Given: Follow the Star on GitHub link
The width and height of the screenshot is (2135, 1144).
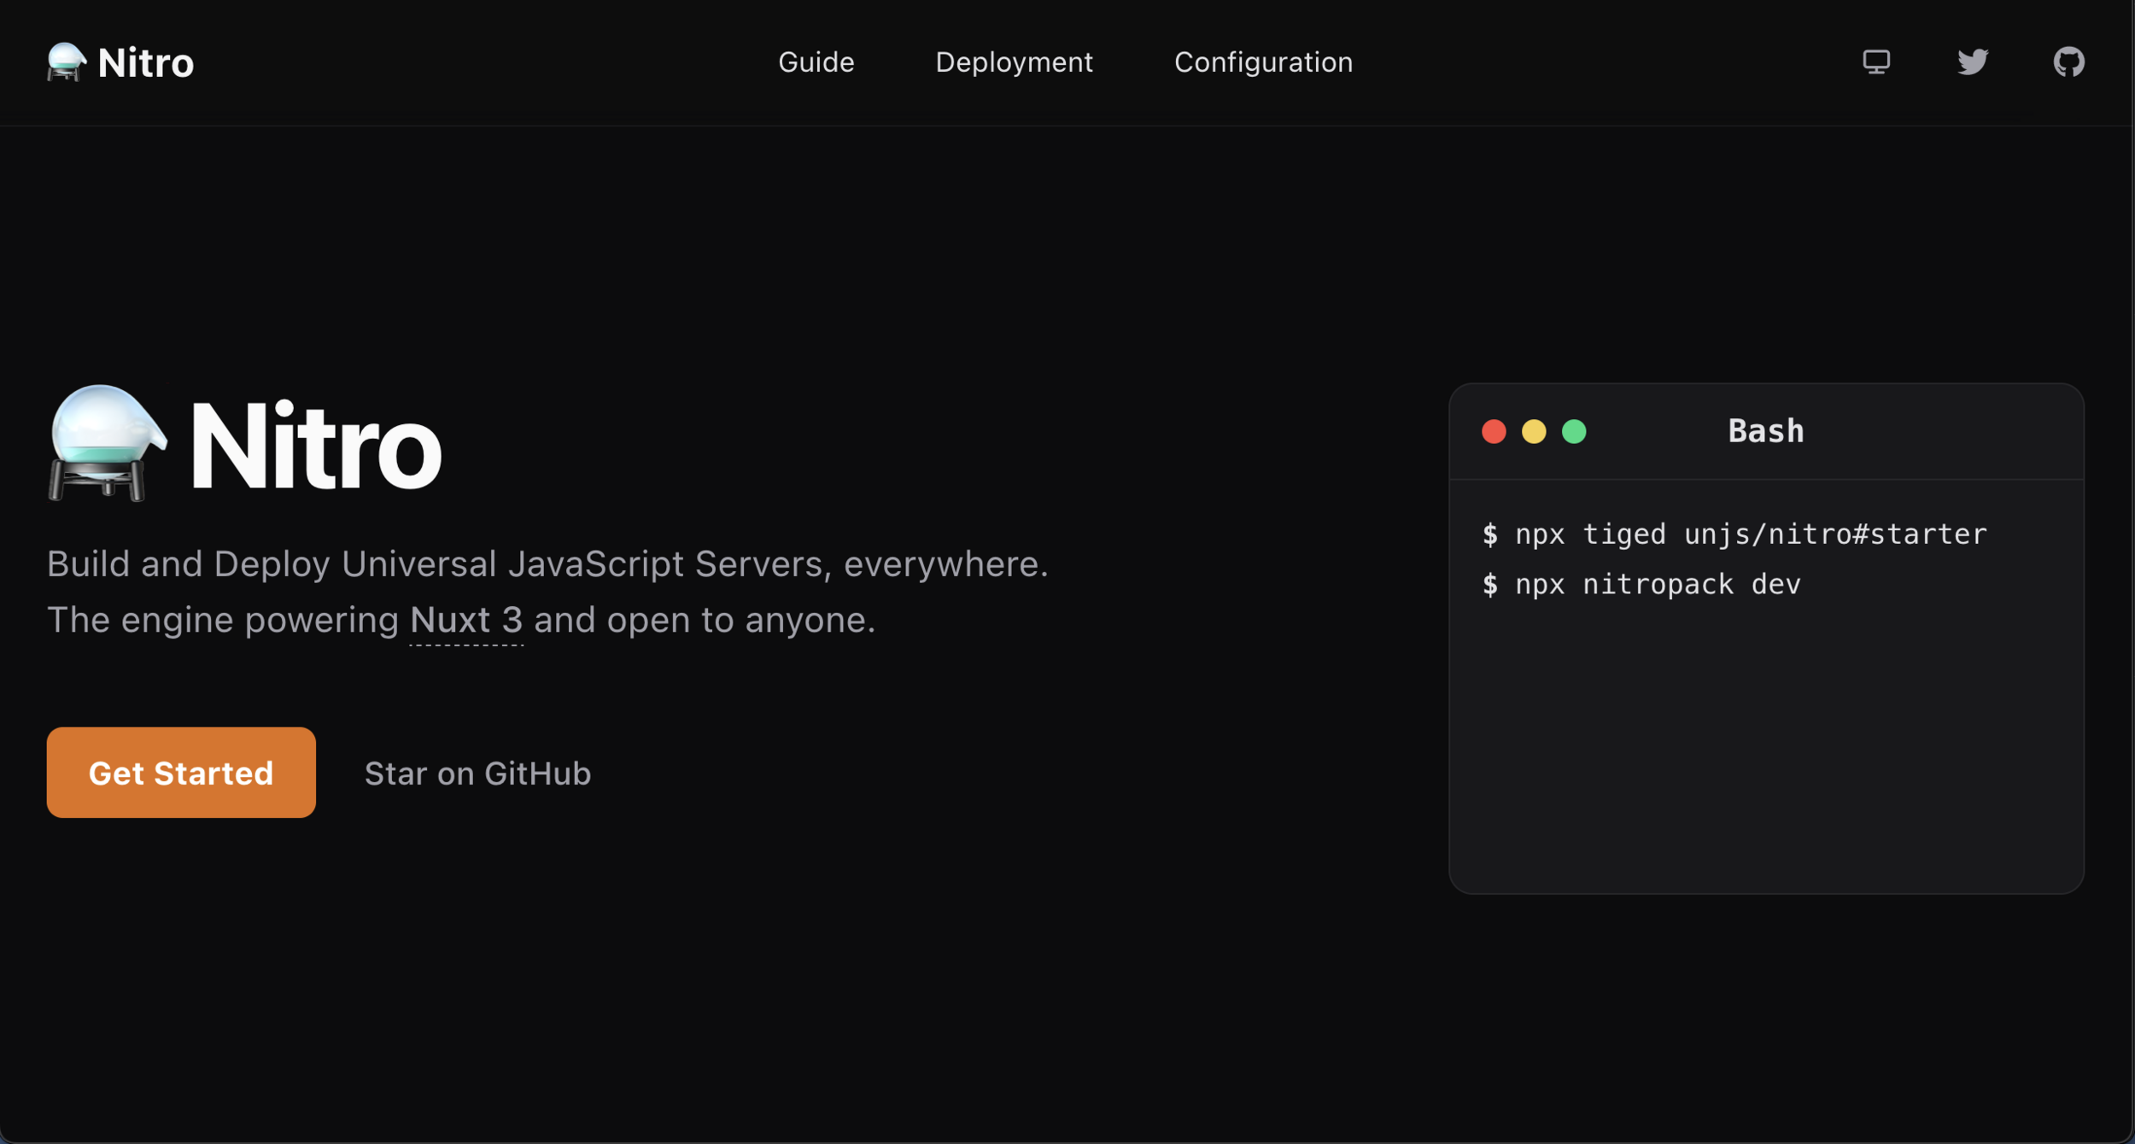Looking at the screenshot, I should 477,773.
